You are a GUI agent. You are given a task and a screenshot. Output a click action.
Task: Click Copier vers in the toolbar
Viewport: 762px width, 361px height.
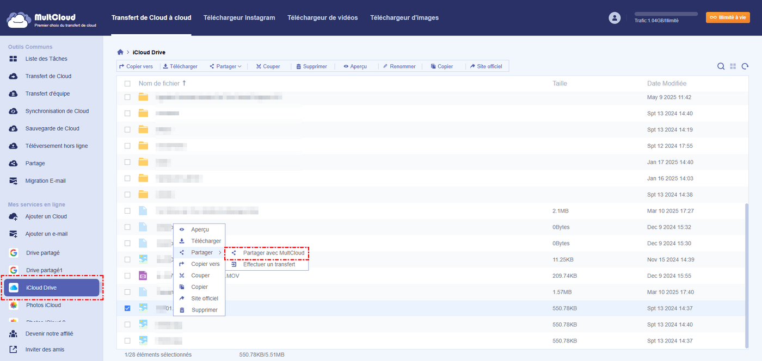click(x=136, y=66)
